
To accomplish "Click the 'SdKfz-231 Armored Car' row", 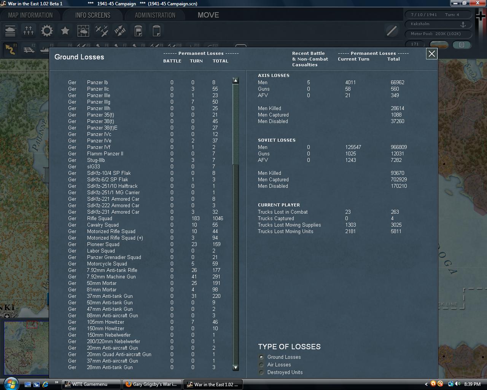I will pos(146,212).
